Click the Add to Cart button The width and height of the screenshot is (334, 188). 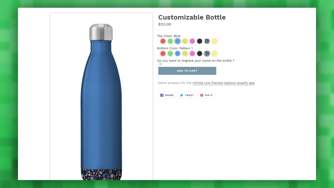pos(187,71)
